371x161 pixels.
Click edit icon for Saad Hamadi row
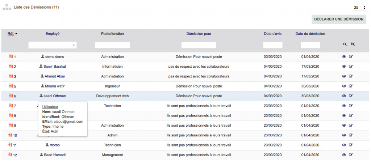click(351, 155)
